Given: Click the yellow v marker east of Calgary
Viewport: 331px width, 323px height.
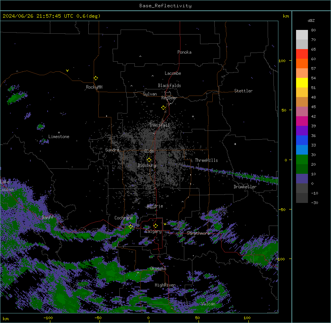Looking at the screenshot, I should [x=165, y=224].
